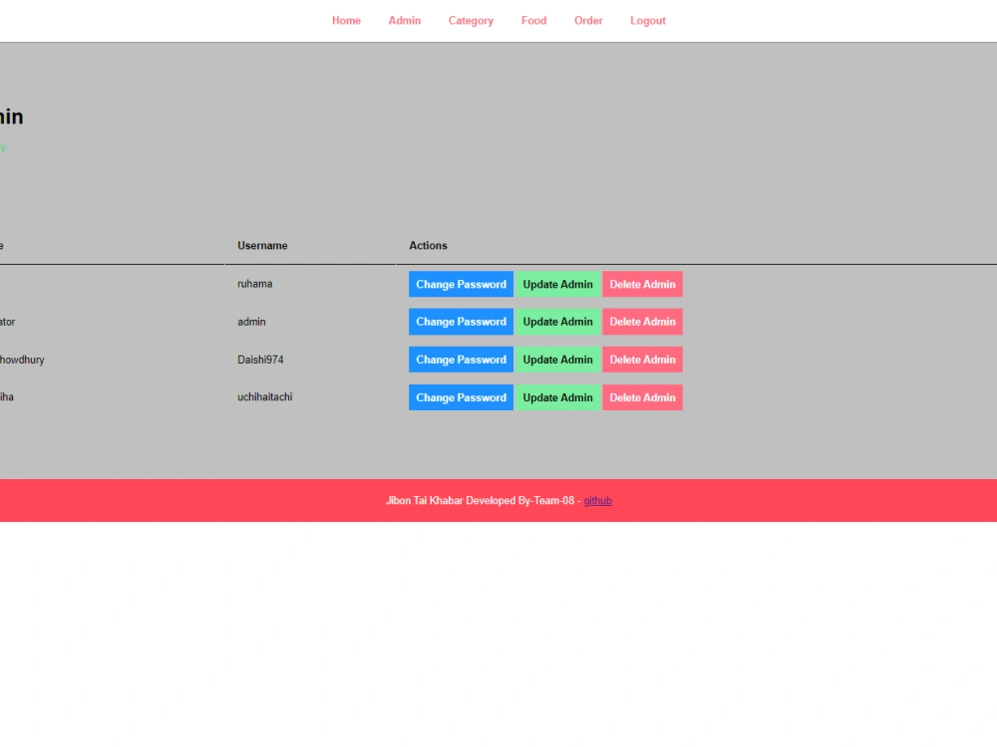Open the Order page
The height and width of the screenshot is (747, 997).
[x=588, y=20]
